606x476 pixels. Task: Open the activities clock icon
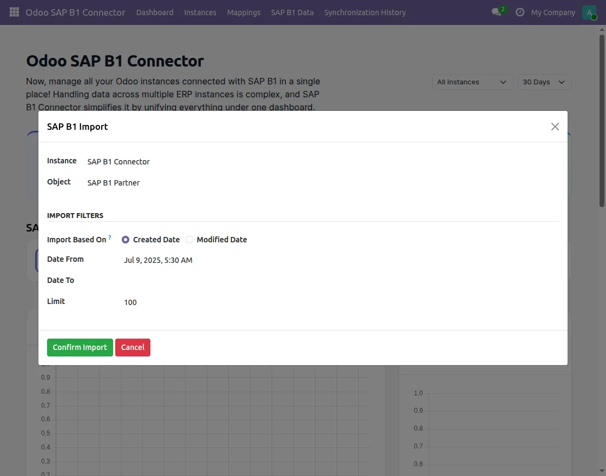[520, 12]
